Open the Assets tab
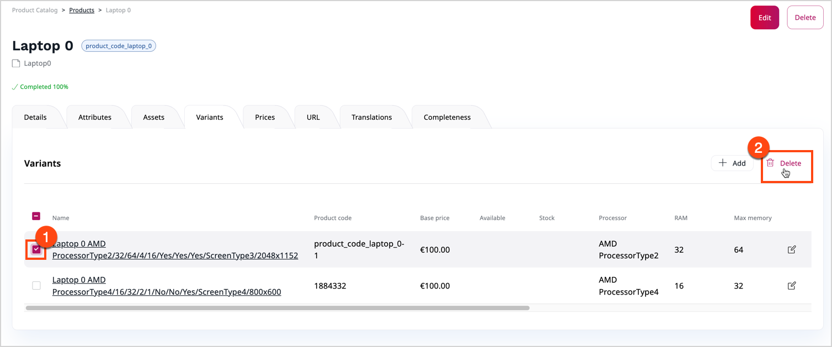This screenshot has height=347, width=832. [x=153, y=117]
